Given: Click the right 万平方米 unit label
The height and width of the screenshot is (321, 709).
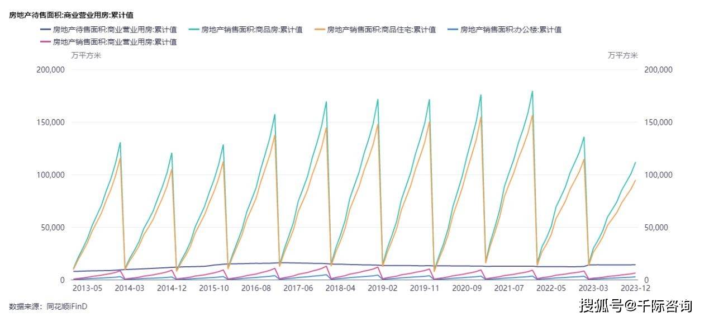Looking at the screenshot, I should pyautogui.click(x=622, y=55).
